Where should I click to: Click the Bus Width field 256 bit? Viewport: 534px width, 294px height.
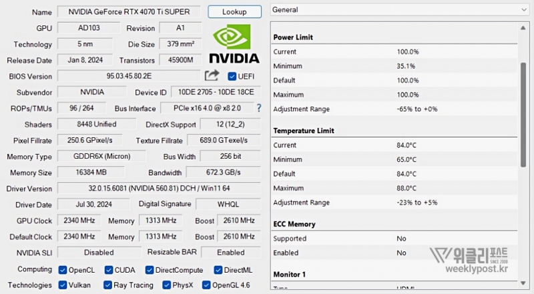coord(230,156)
